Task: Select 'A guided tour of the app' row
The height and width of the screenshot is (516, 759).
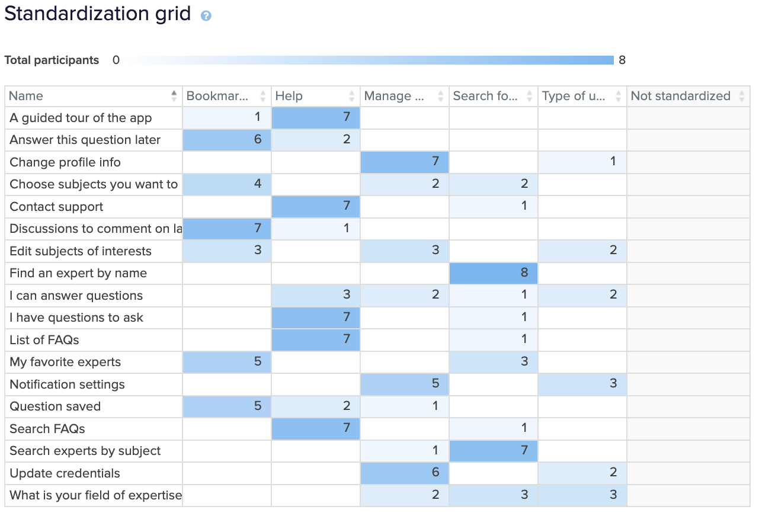Action: click(81, 118)
